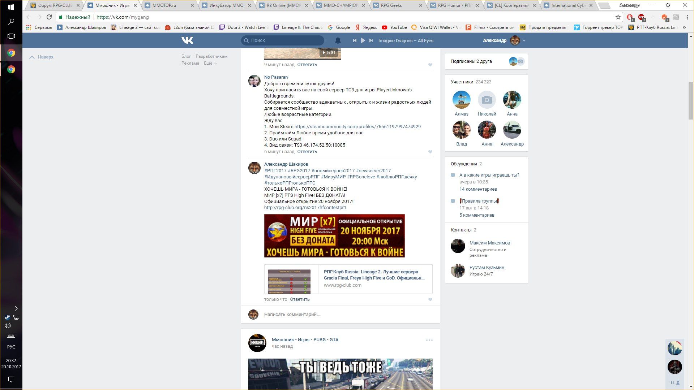
Task: Switch to the Инкубатор ММО tab
Action: [227, 5]
